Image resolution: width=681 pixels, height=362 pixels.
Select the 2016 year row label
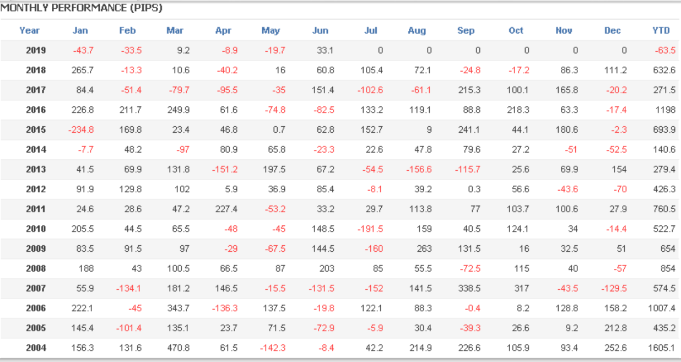(36, 110)
